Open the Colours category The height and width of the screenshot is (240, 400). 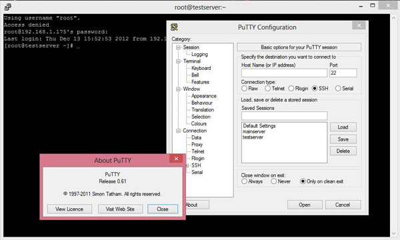click(x=199, y=123)
